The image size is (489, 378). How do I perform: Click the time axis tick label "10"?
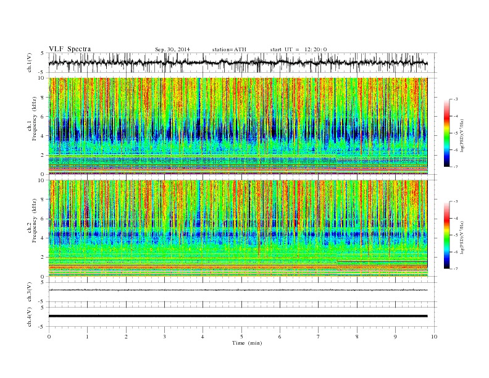coord(434,337)
